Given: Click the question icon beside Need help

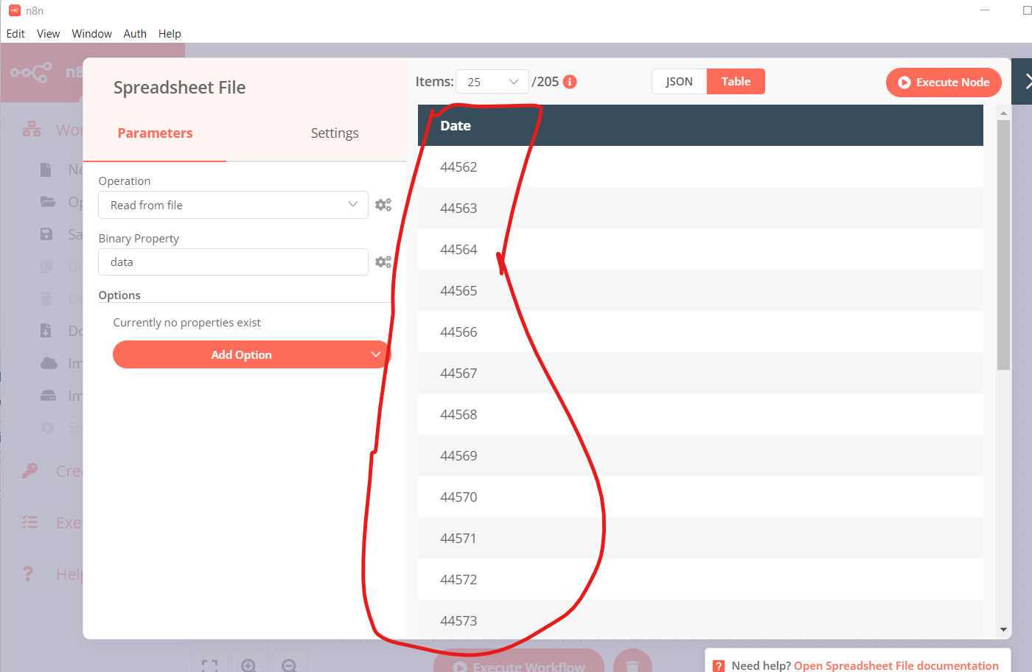Looking at the screenshot, I should pos(719,666).
